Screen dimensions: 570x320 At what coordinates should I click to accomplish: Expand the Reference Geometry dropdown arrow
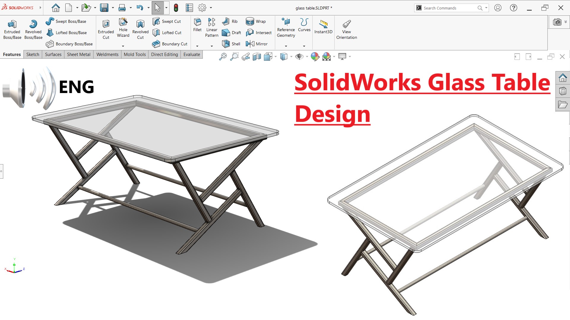(286, 46)
